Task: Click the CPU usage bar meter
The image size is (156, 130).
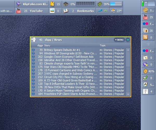Action: tap(85, 4)
